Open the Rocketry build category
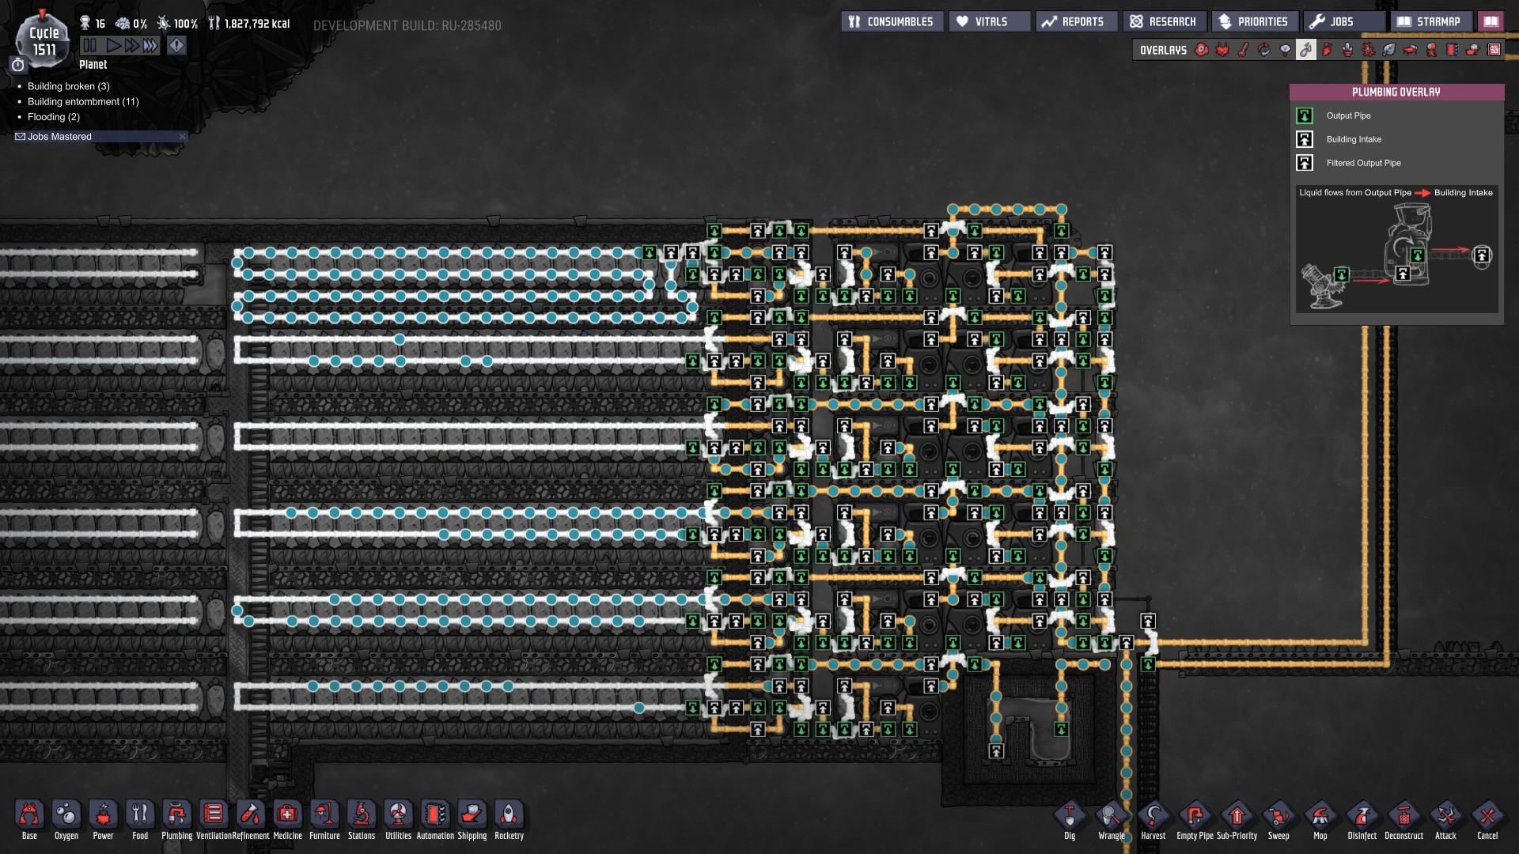The image size is (1519, 854). pyautogui.click(x=509, y=815)
